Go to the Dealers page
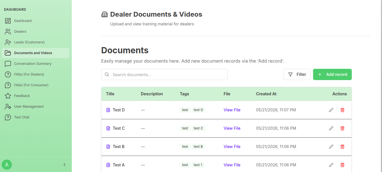382x172 pixels. (36, 32)
